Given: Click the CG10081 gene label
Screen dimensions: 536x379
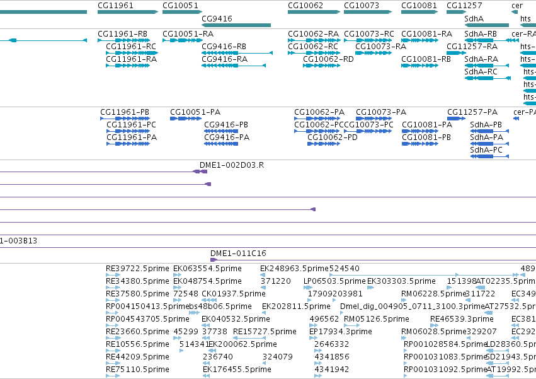Looking at the screenshot, I should click(x=419, y=6).
